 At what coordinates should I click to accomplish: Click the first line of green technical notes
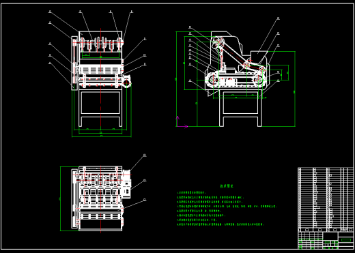(191, 193)
